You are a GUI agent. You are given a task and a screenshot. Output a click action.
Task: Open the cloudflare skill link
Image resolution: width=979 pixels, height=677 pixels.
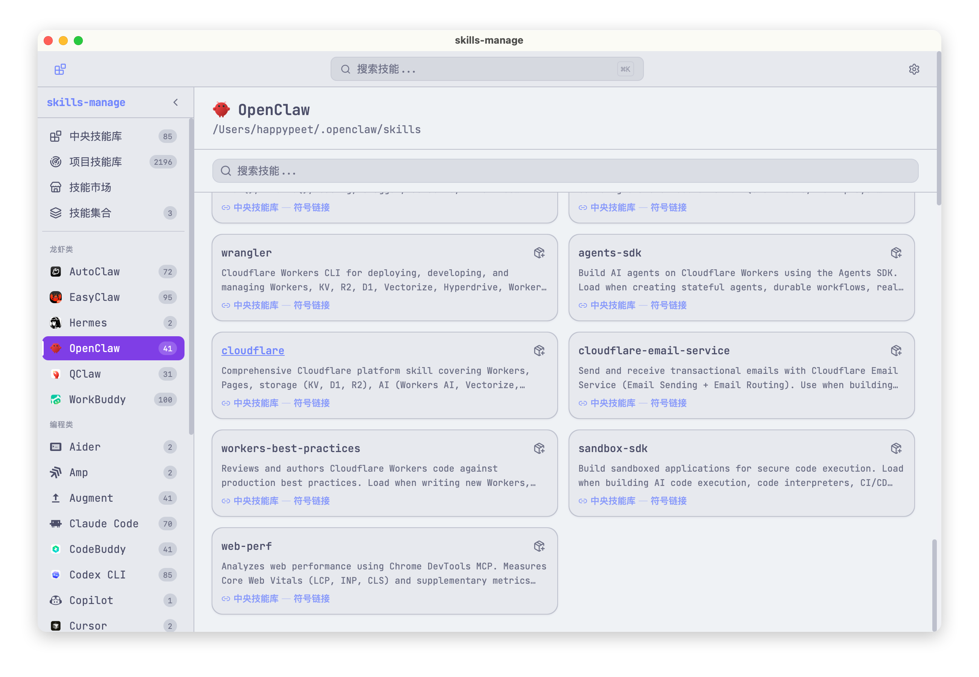pyautogui.click(x=253, y=351)
